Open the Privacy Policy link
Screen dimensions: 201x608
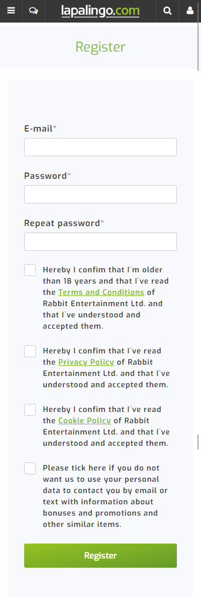coord(86,362)
